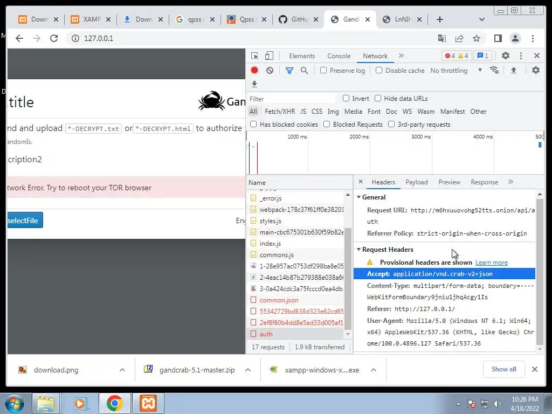
Task: Toggle device toolbar icon in DevTools
Action: pos(269,56)
